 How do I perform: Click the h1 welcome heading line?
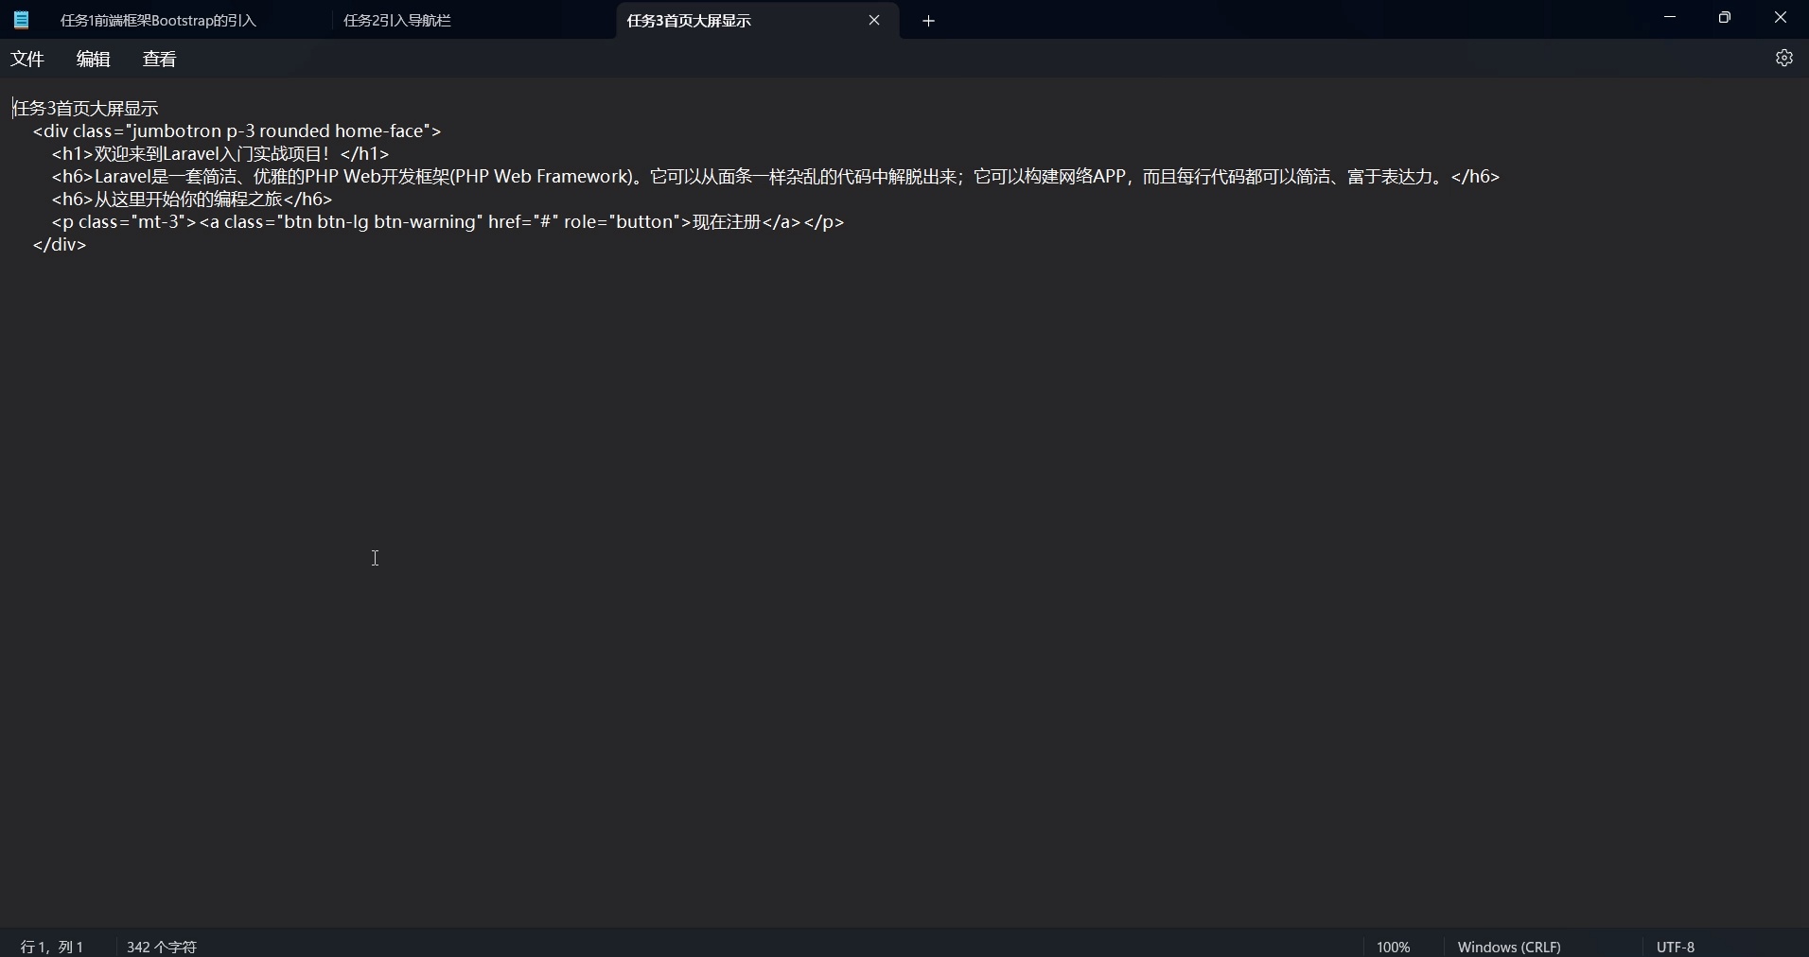pos(218,153)
